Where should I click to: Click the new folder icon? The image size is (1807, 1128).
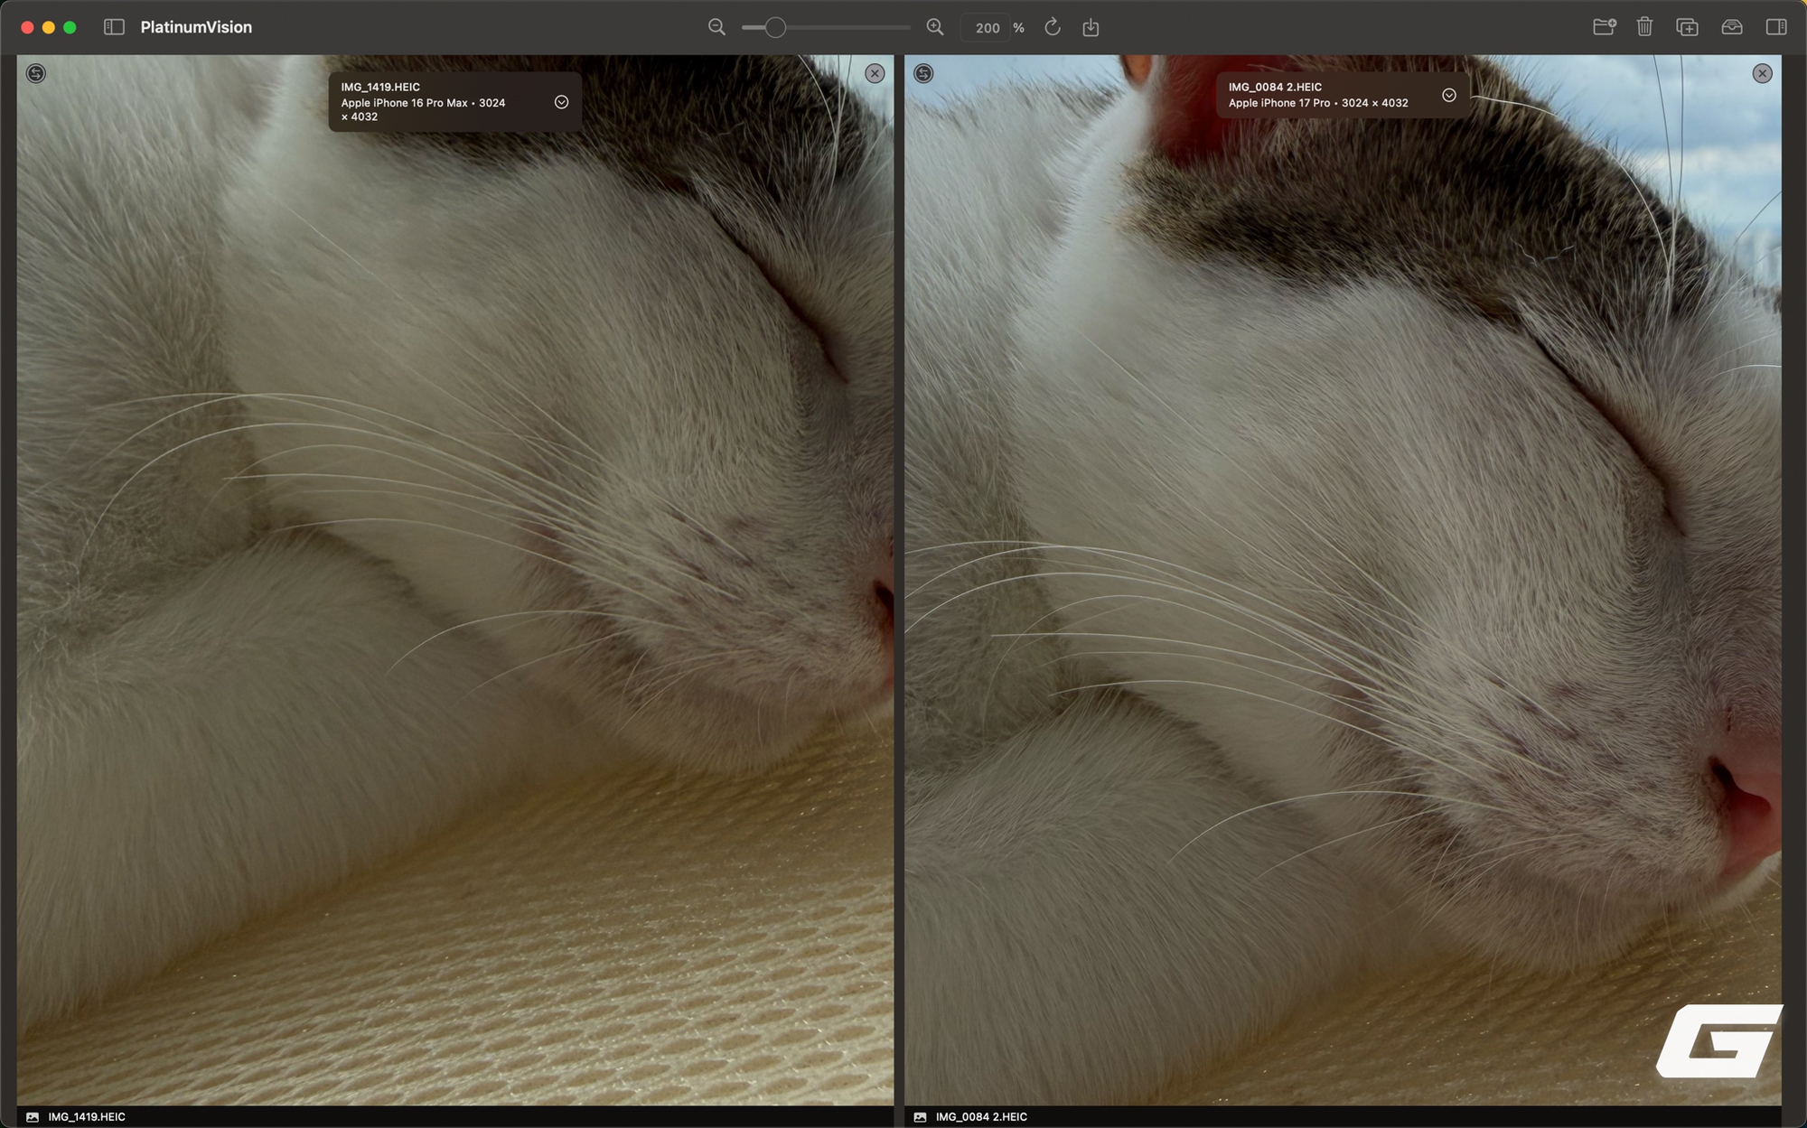coord(1604,27)
